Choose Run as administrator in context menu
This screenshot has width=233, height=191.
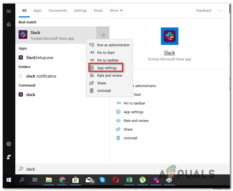click(113, 45)
